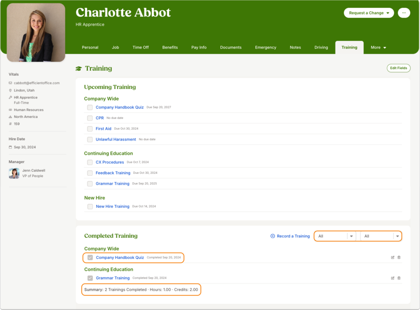Check the CX Procedures checkbox
Viewport: 420px width, 310px height.
pyautogui.click(x=90, y=162)
